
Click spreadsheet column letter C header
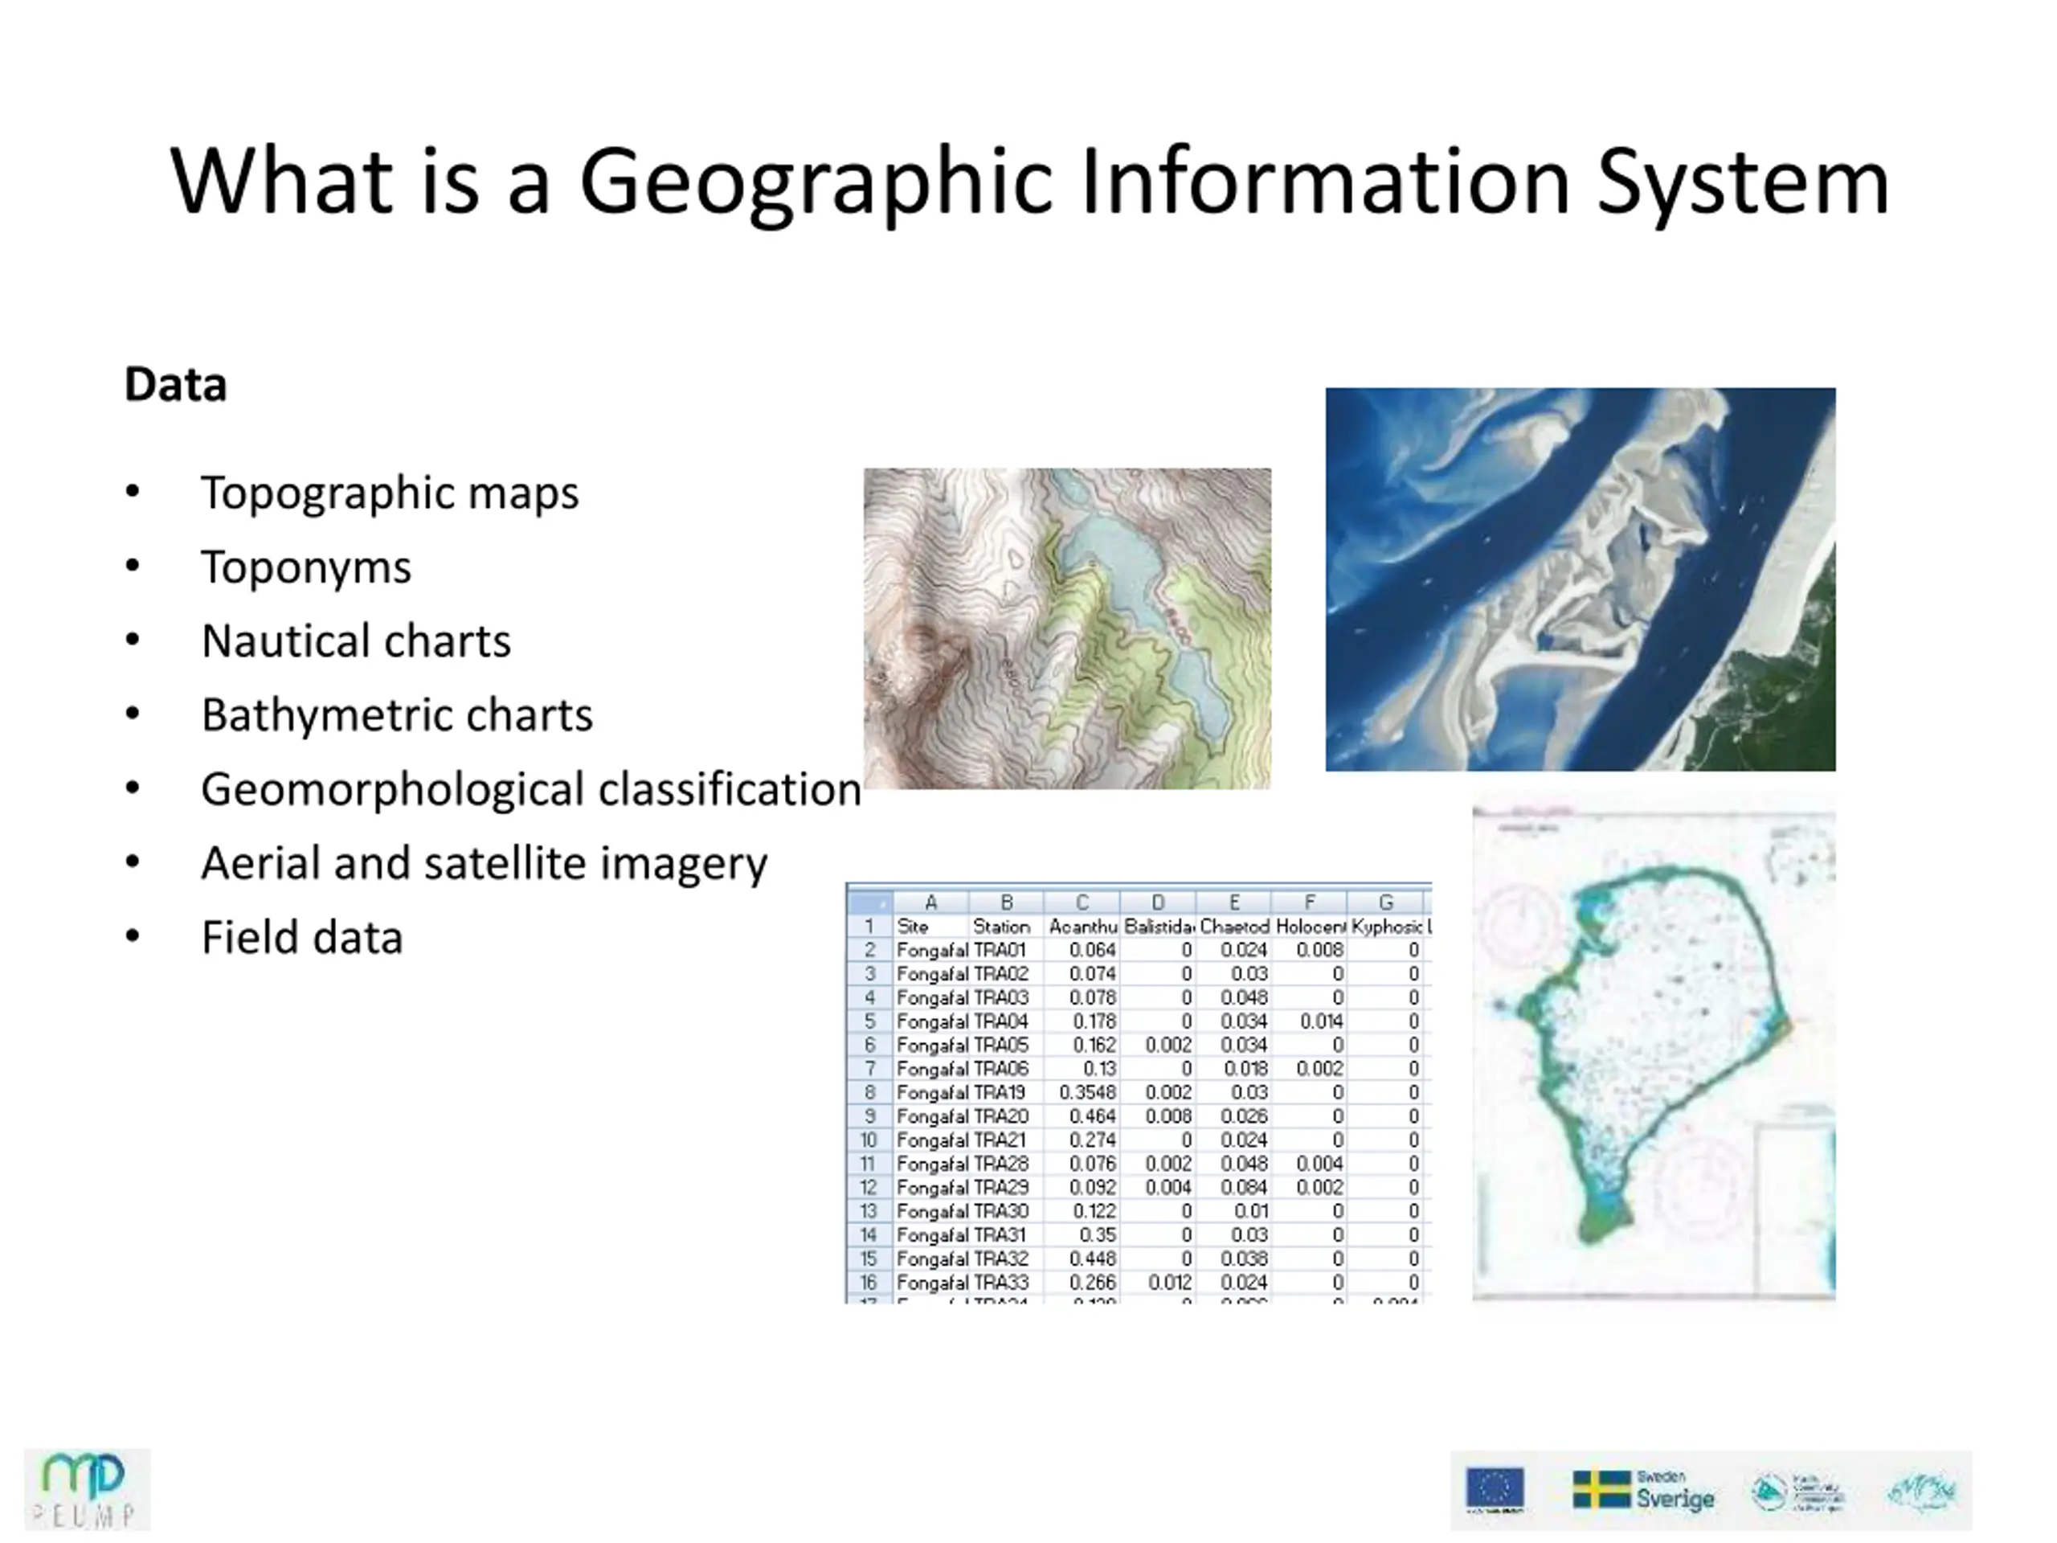tap(1082, 902)
